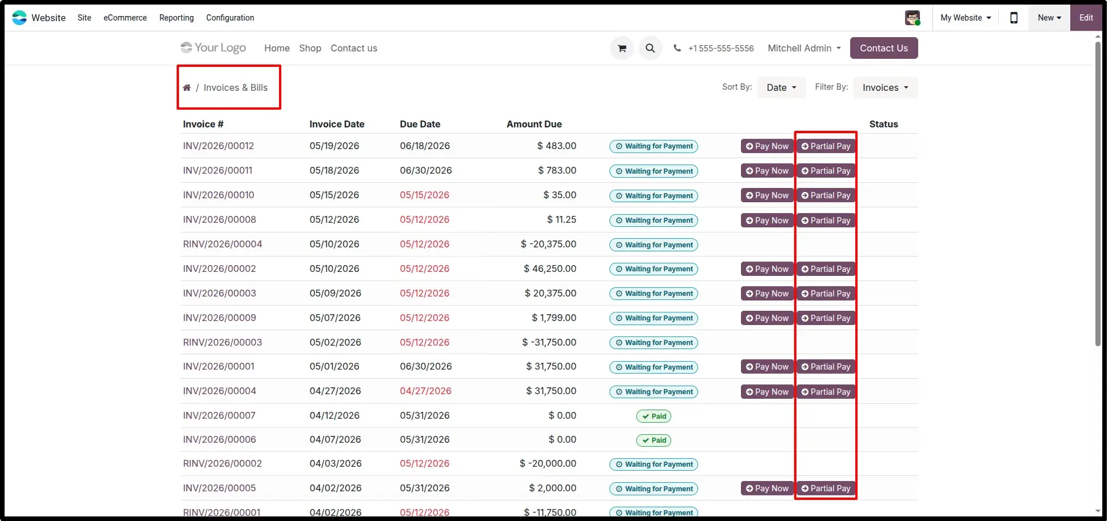Click Partial Pay for INV/2026/00009

click(826, 318)
